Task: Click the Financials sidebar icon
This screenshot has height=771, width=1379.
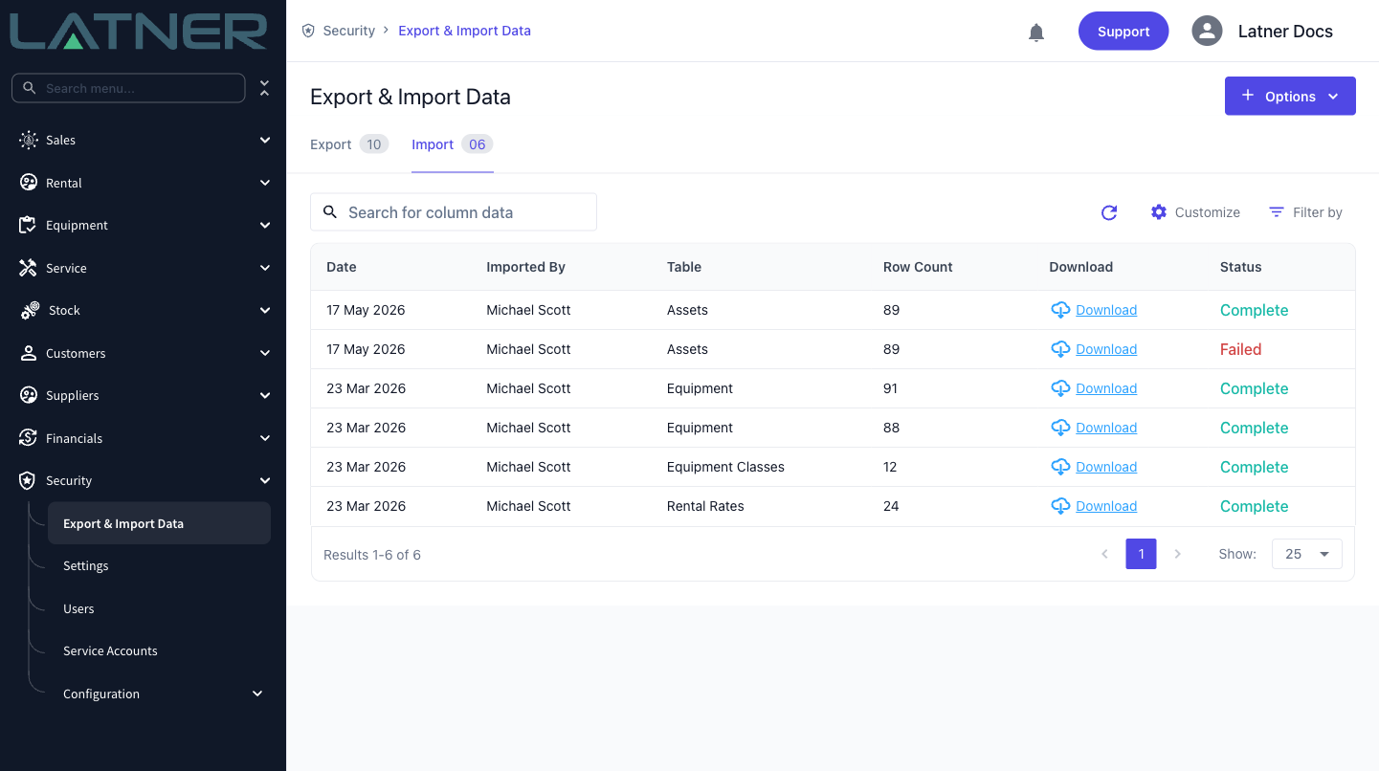Action: pos(29,438)
